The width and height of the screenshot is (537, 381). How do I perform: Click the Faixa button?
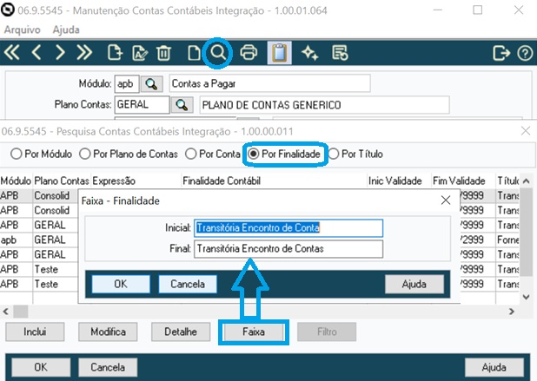coord(254,332)
